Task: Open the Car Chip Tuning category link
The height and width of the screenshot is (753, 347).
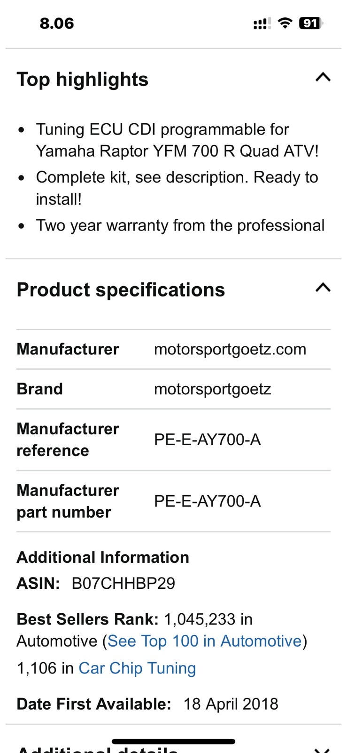Action: [137, 668]
